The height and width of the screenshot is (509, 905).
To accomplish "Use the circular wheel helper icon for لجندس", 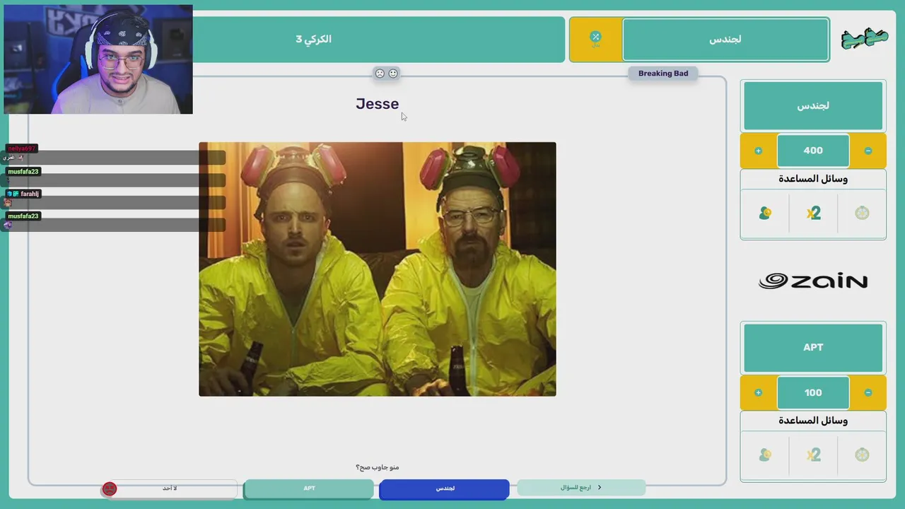I will (x=862, y=213).
